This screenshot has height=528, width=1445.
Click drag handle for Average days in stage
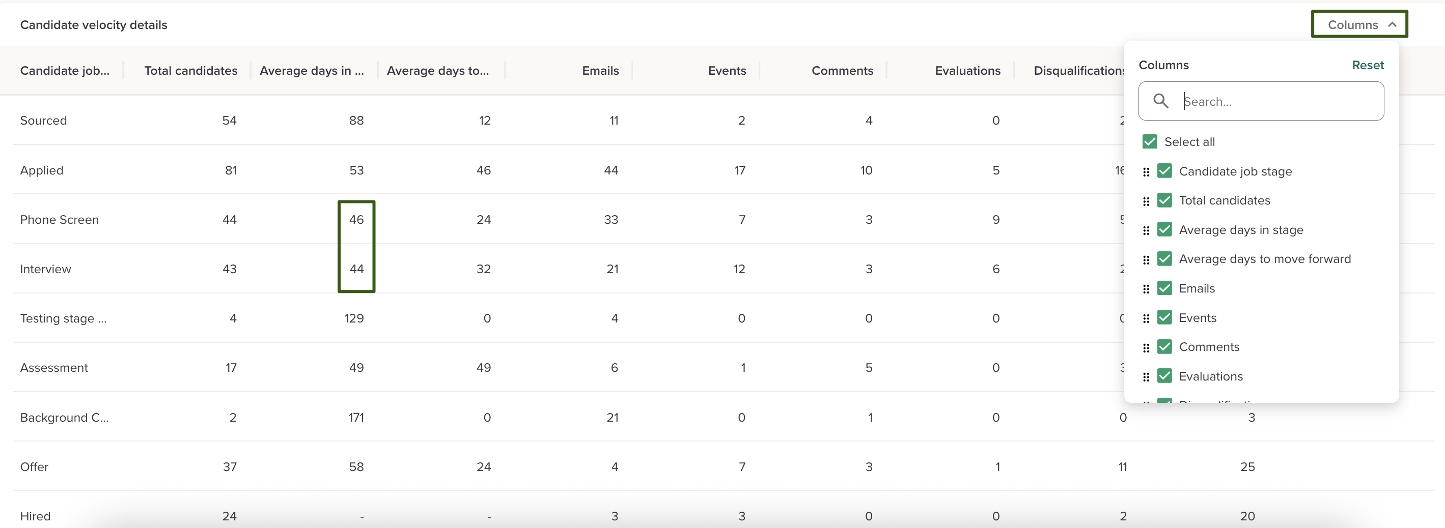click(1146, 230)
